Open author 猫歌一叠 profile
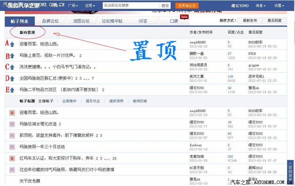The width and height of the screenshot is (295, 186). pos(197,54)
